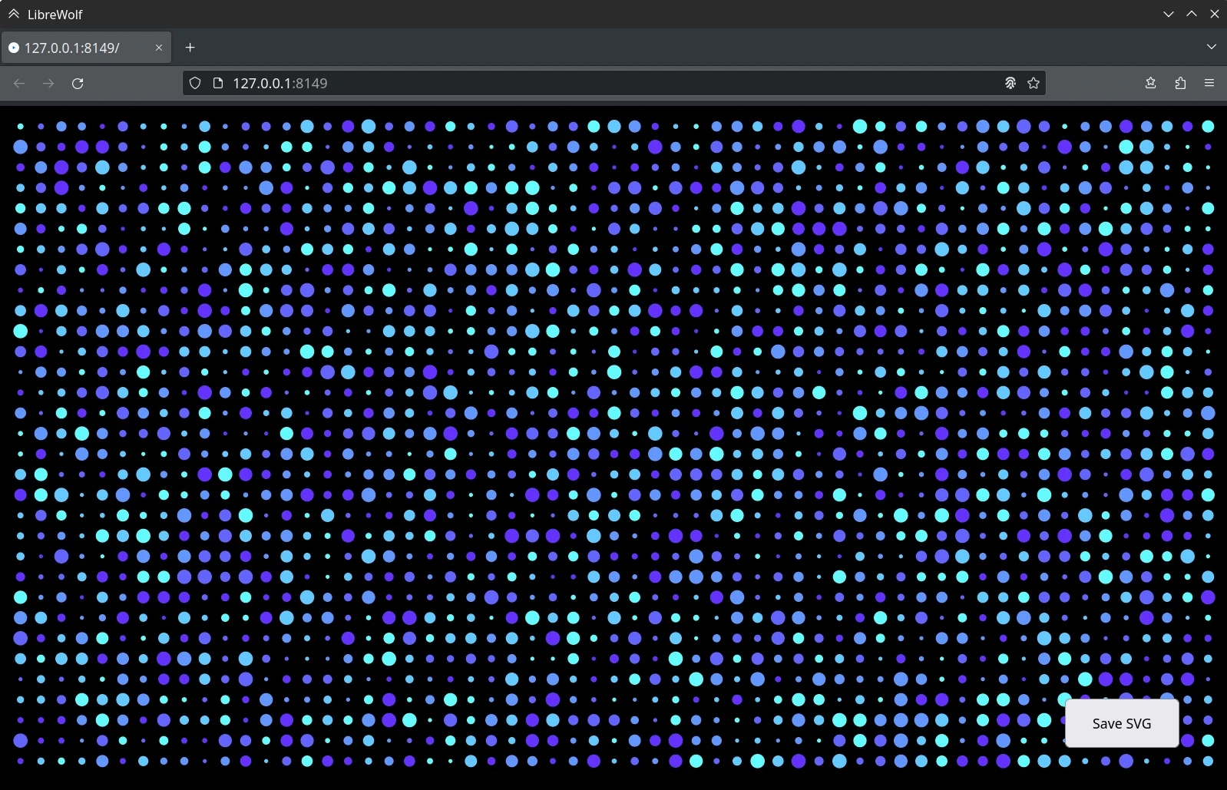This screenshot has height=790, width=1227.
Task: Select the 127.0.0.1:8149/ tab
Action: tap(77, 48)
